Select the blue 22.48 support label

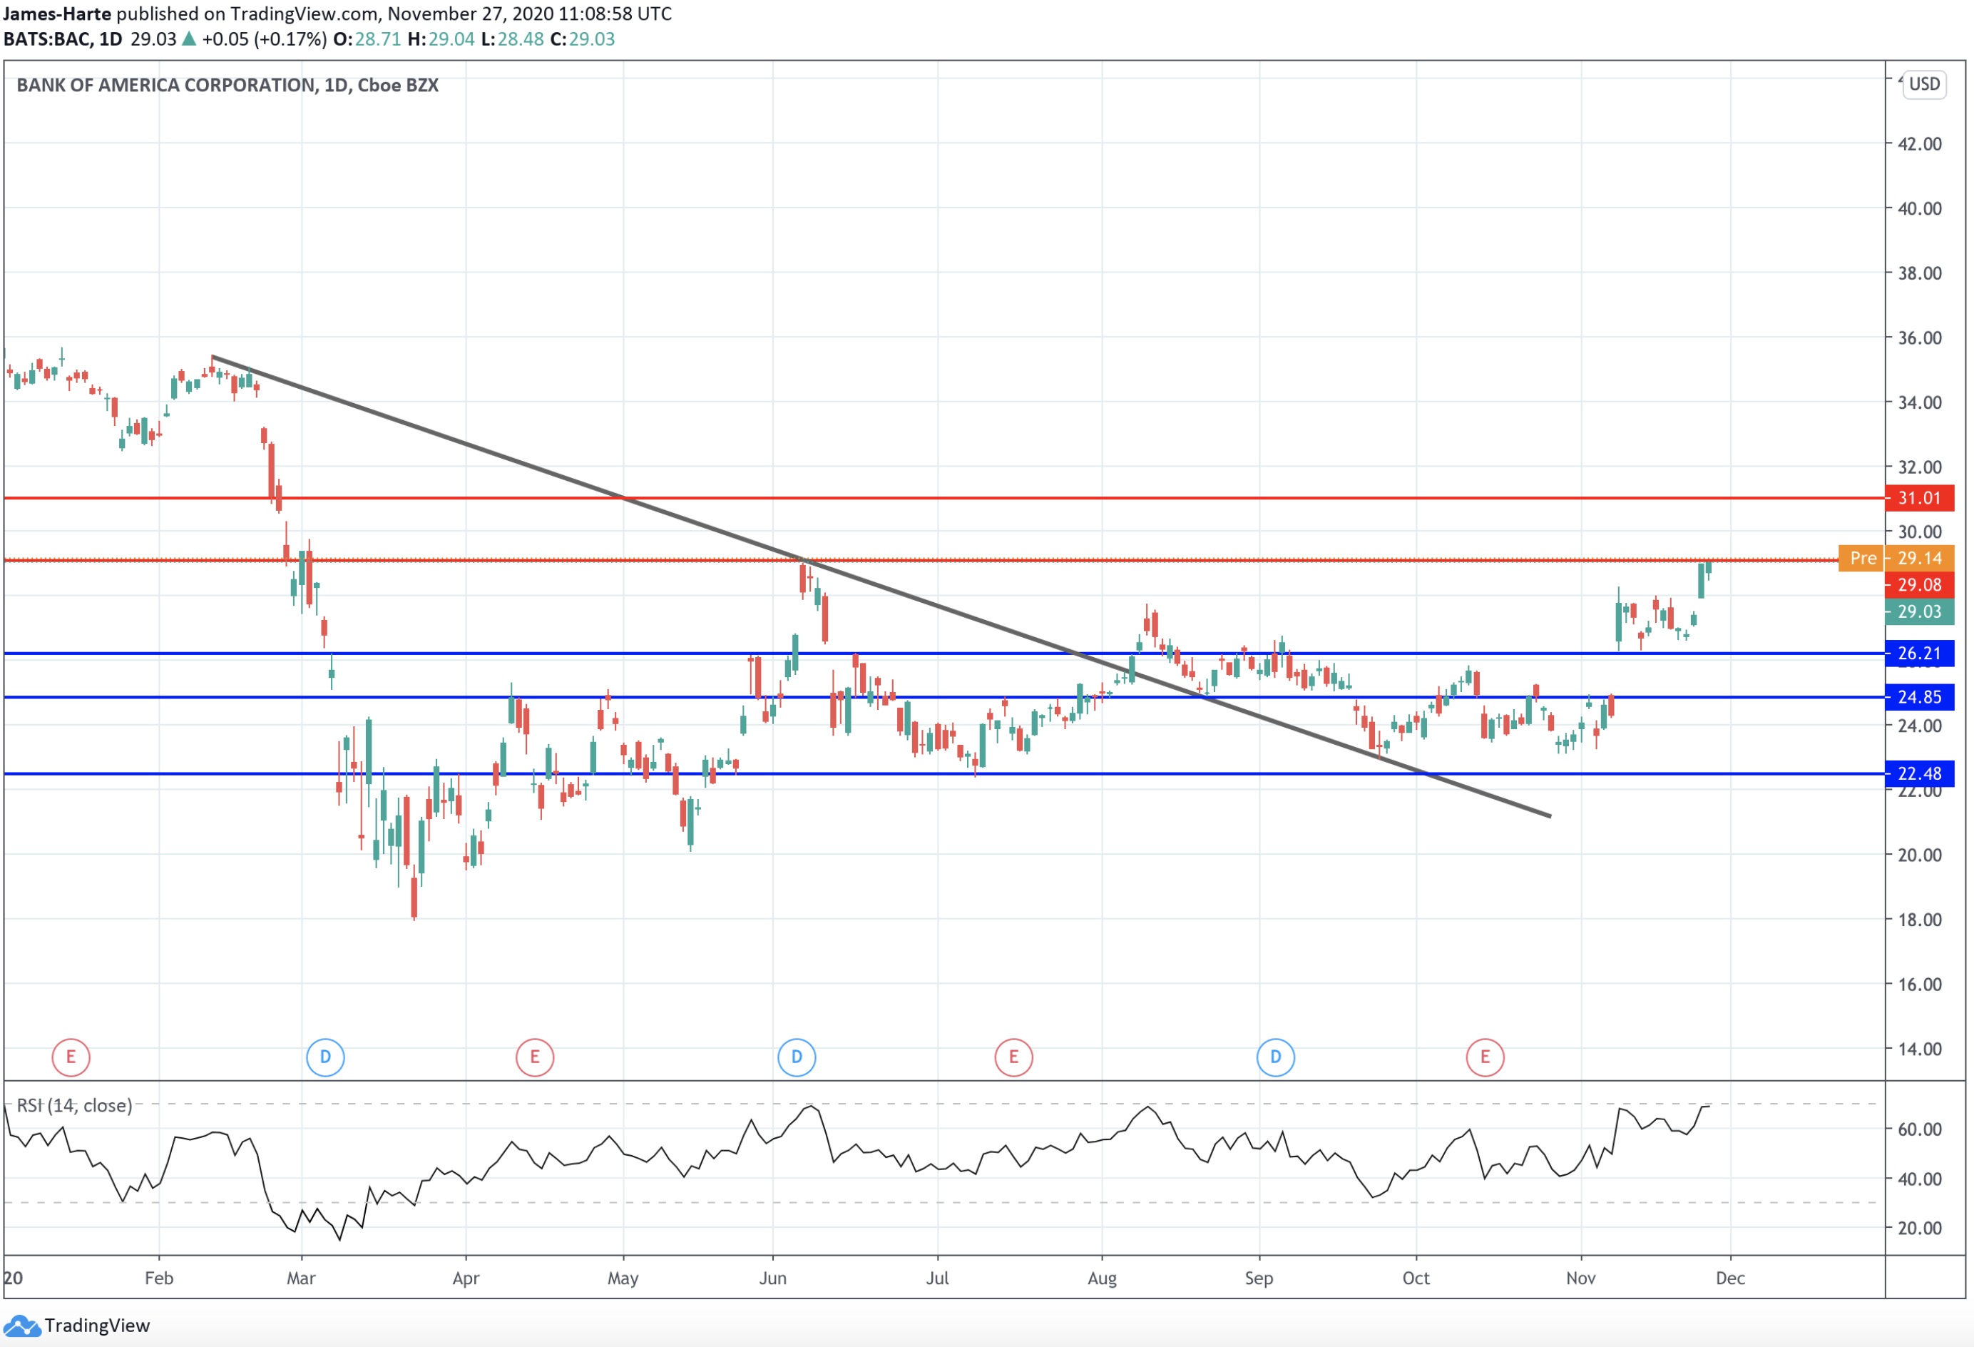pos(1919,774)
